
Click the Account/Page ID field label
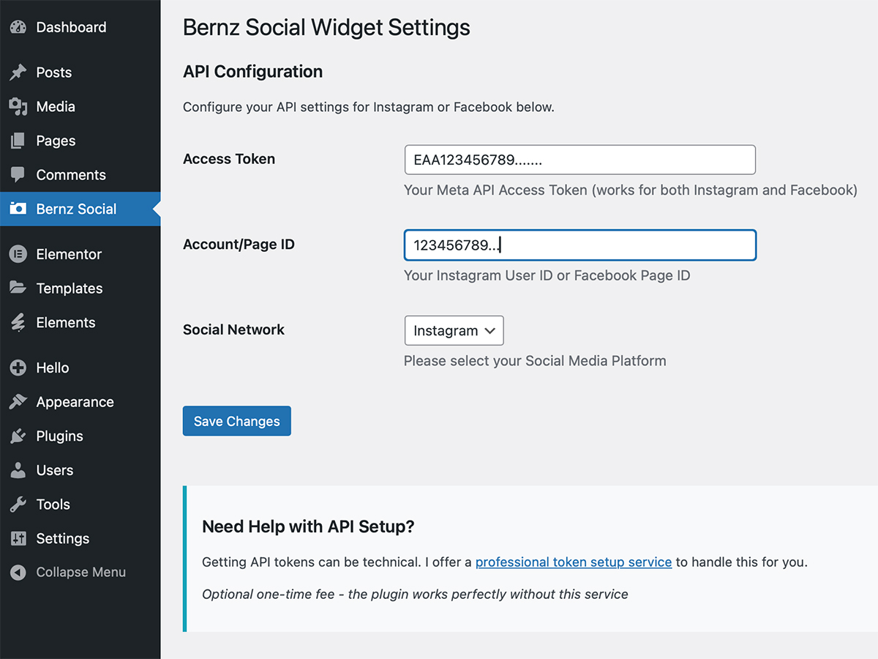pos(239,245)
